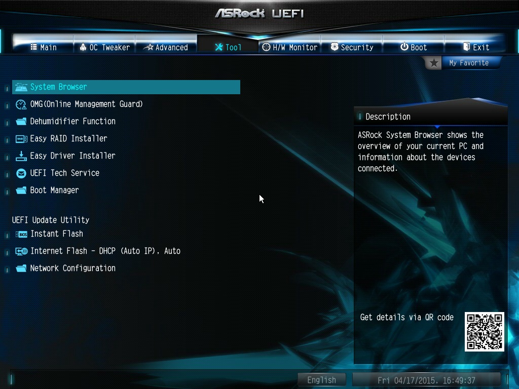Select System Browser entry
The height and width of the screenshot is (389, 519).
tap(126, 87)
